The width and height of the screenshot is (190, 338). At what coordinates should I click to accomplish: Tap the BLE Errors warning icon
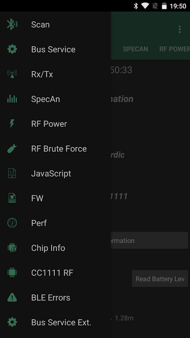[12, 297]
